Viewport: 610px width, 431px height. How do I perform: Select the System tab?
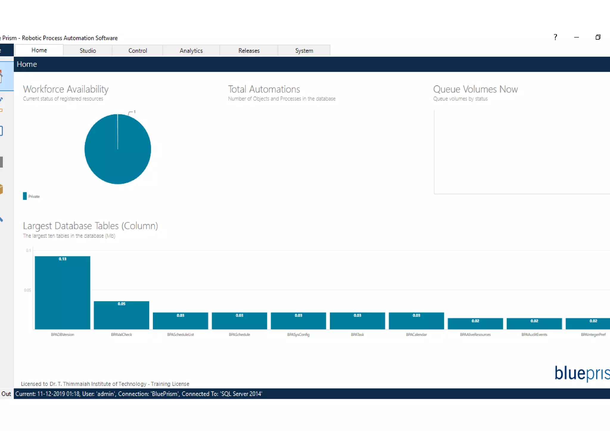[304, 51]
